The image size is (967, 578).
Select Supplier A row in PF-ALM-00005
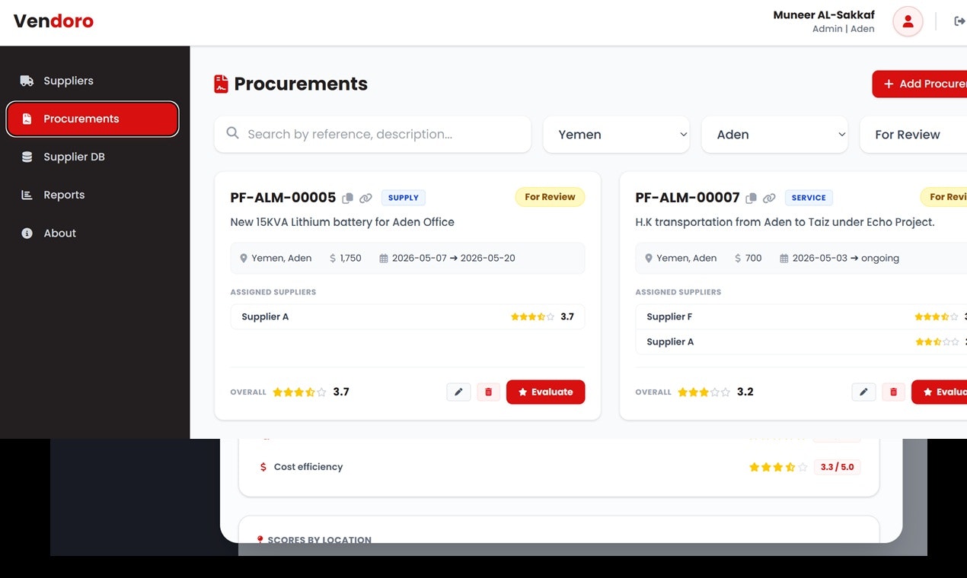click(407, 316)
